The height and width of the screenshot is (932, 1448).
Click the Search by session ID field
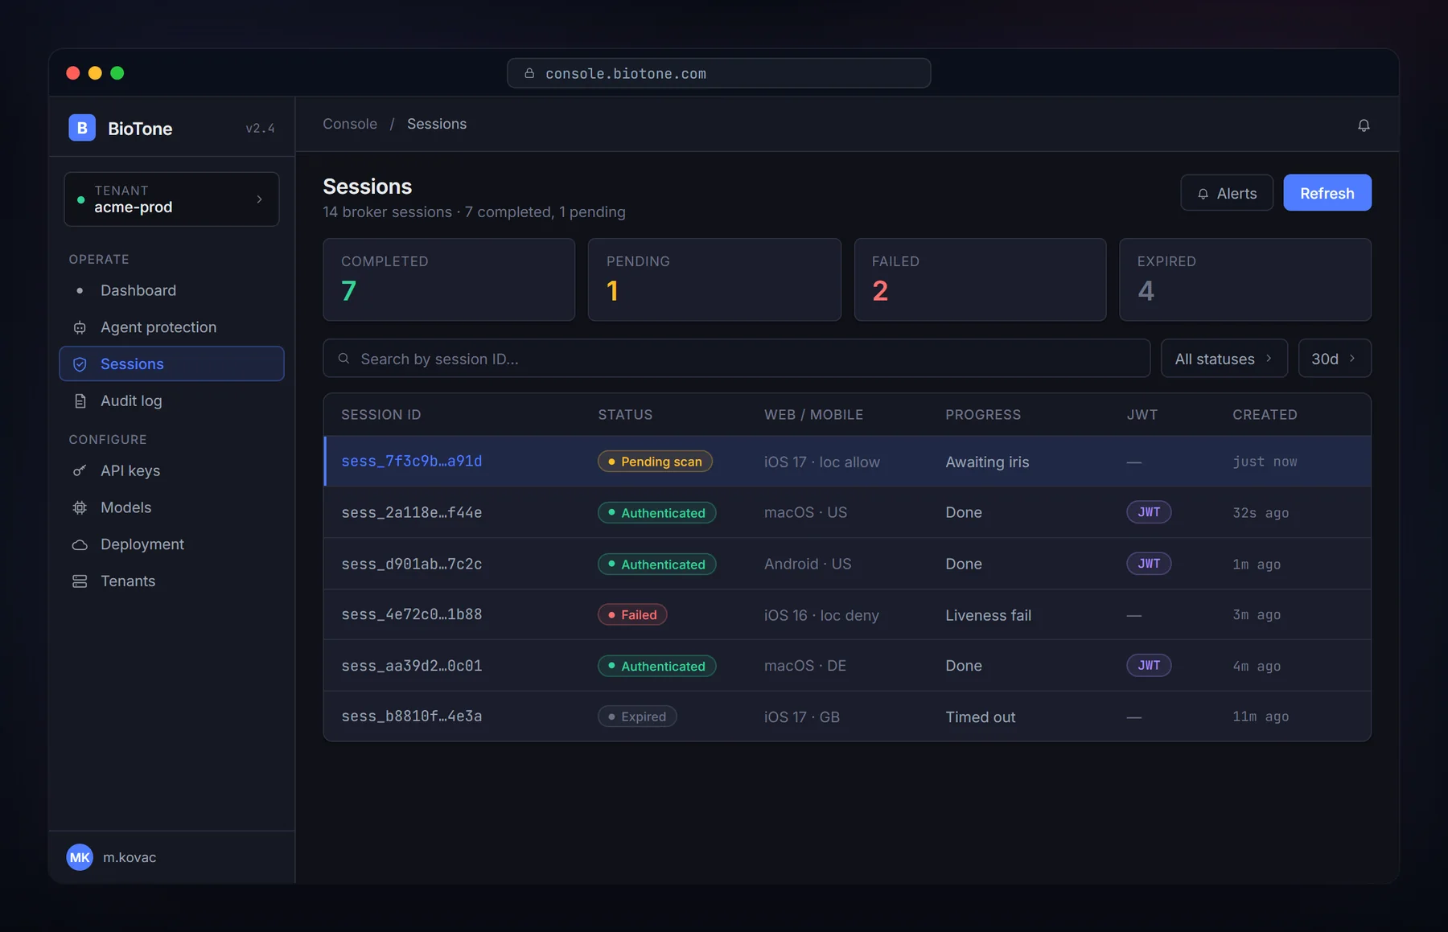tap(736, 359)
